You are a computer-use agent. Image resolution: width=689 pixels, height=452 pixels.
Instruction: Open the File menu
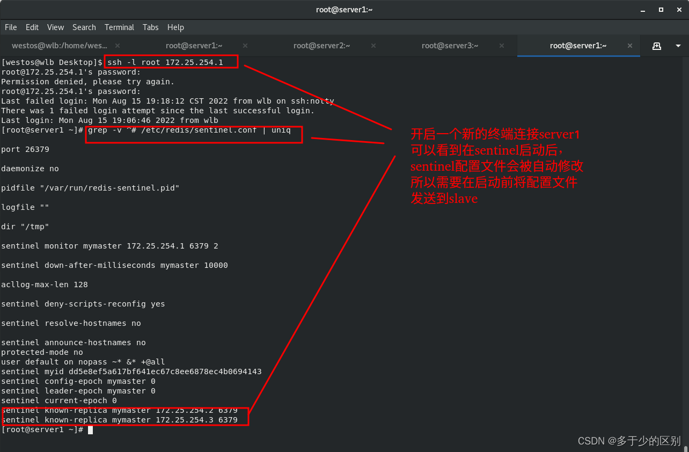pyautogui.click(x=11, y=27)
